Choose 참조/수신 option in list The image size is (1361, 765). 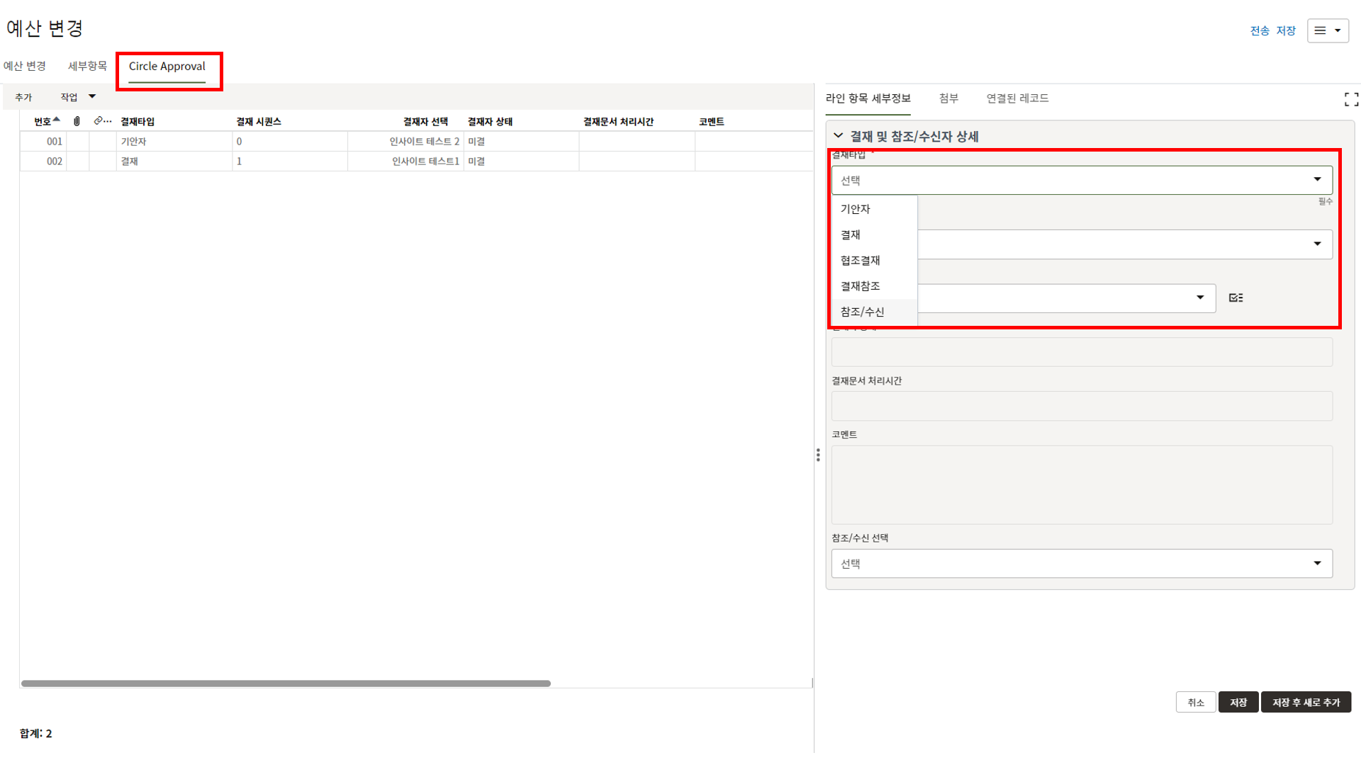click(x=862, y=312)
